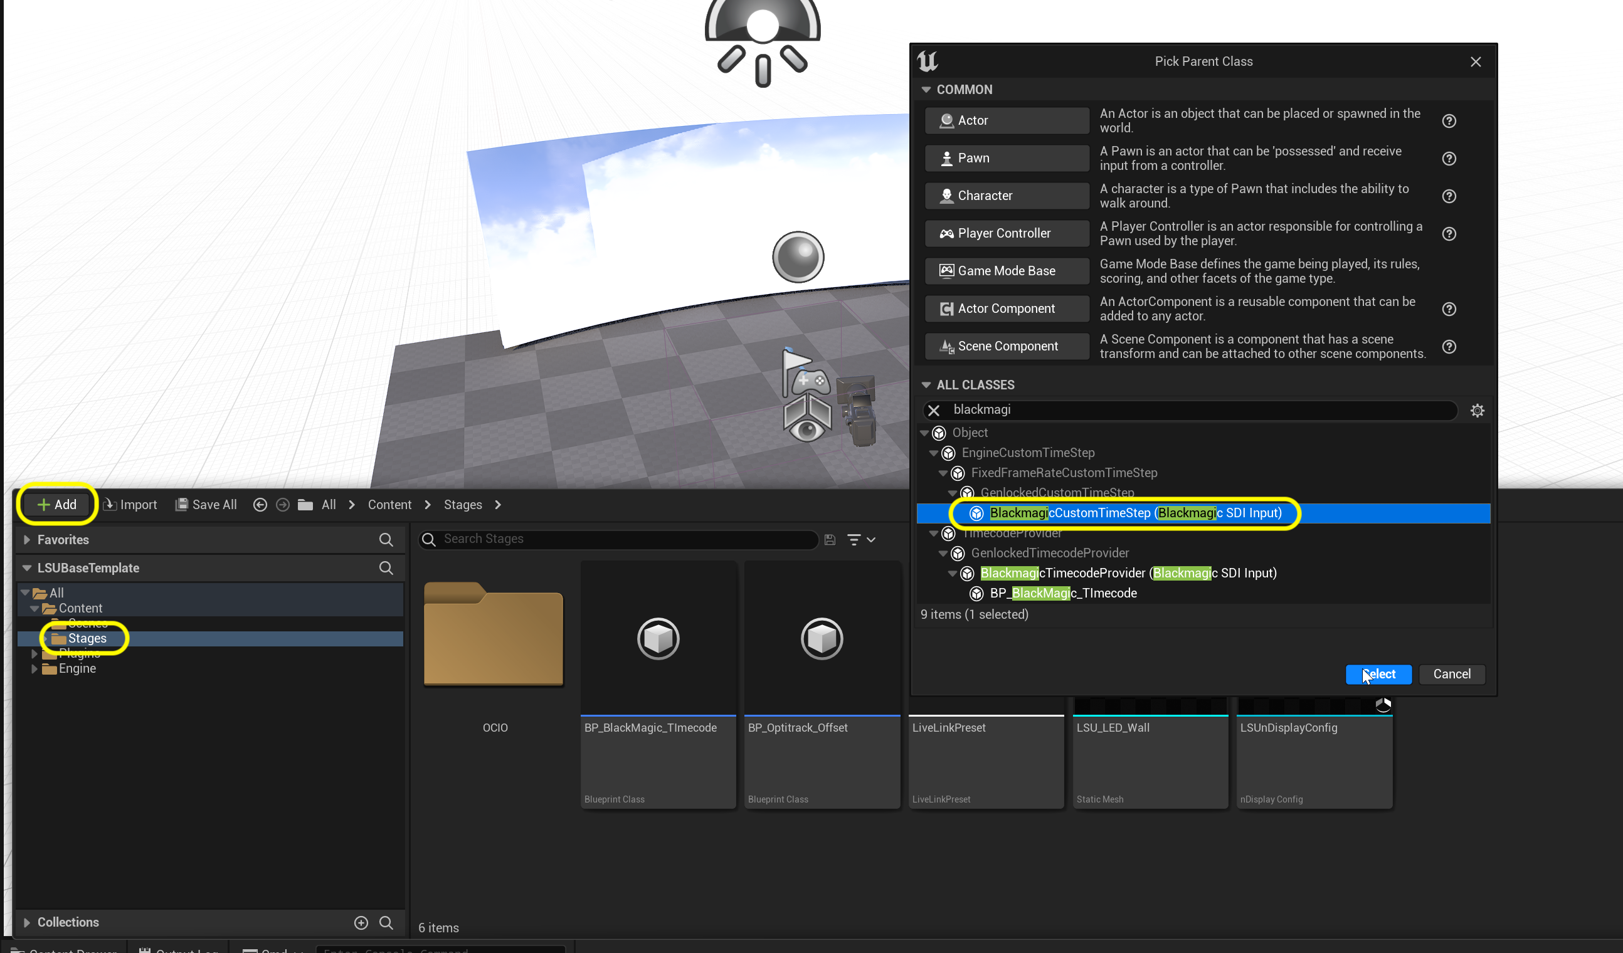Choose Character as parent class
Image resolution: width=1623 pixels, height=953 pixels.
1007,196
